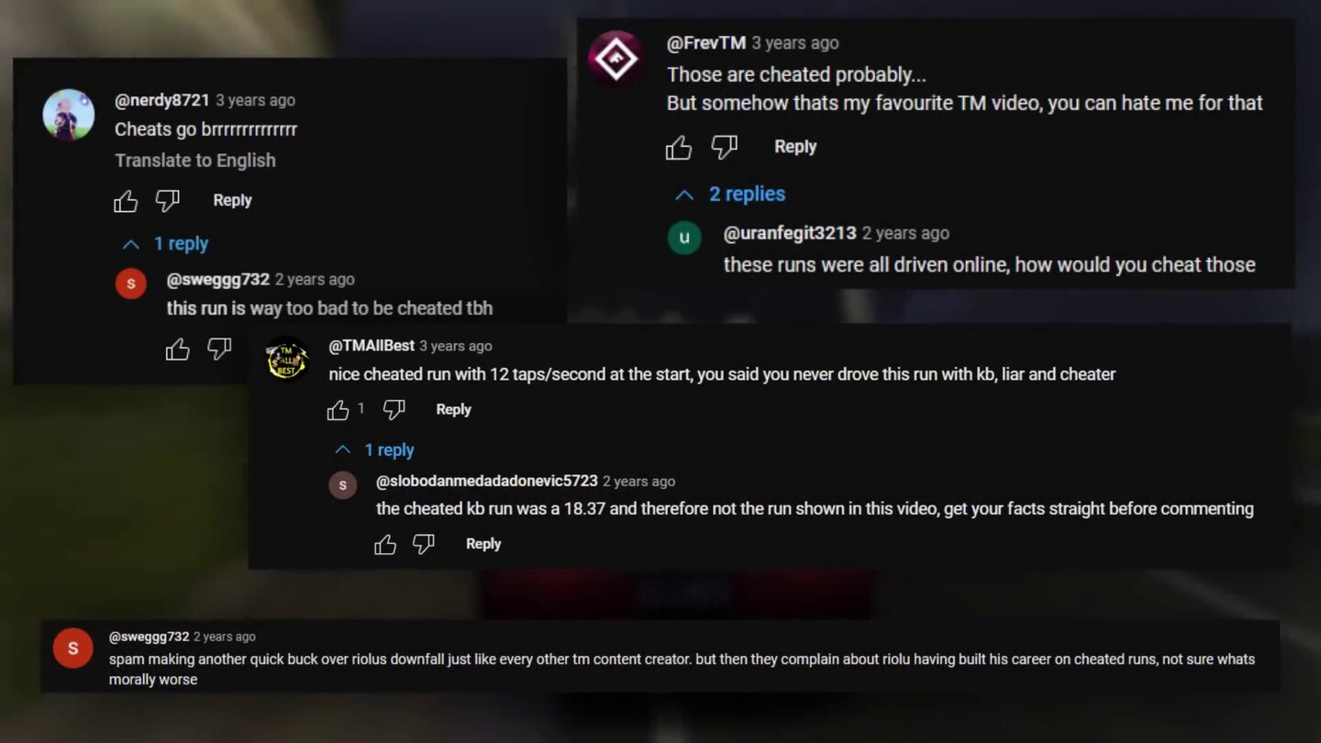Reply to @FrevTM's comment

pos(795,147)
